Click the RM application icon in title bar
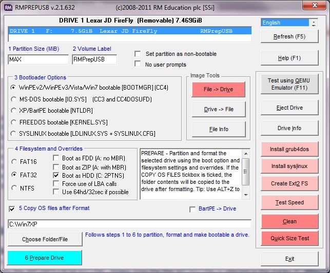 coord(8,8)
